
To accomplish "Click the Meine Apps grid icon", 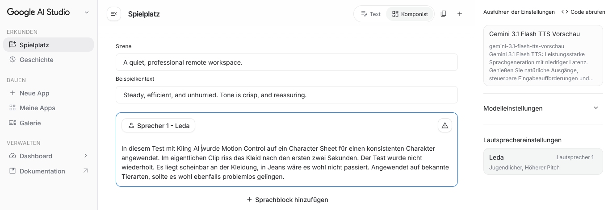I will tap(13, 107).
